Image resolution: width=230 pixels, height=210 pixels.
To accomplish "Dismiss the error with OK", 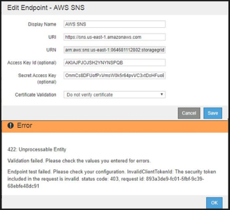I will click(x=214, y=203).
